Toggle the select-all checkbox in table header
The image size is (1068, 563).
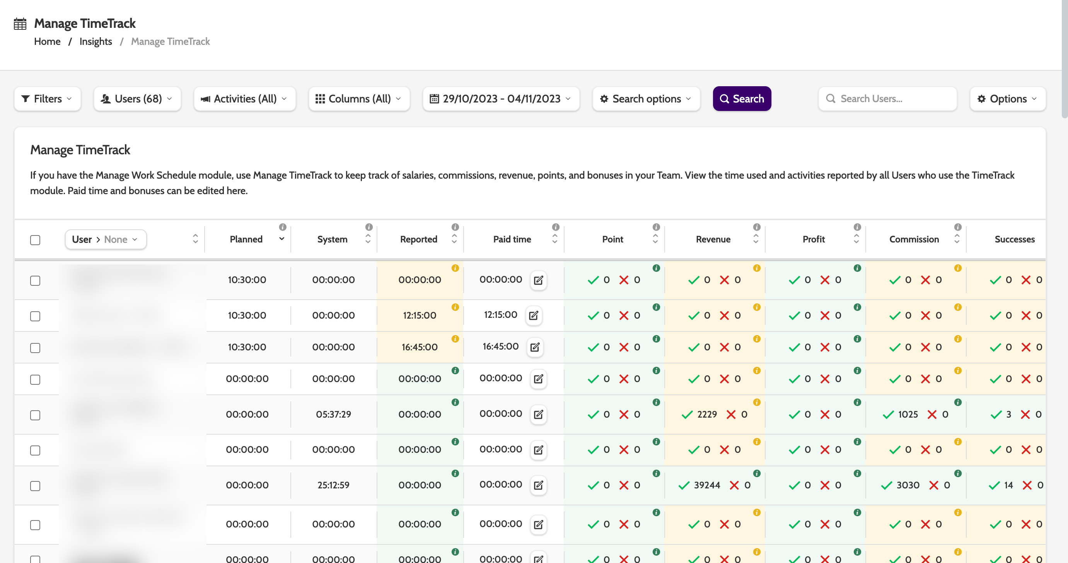coord(35,240)
